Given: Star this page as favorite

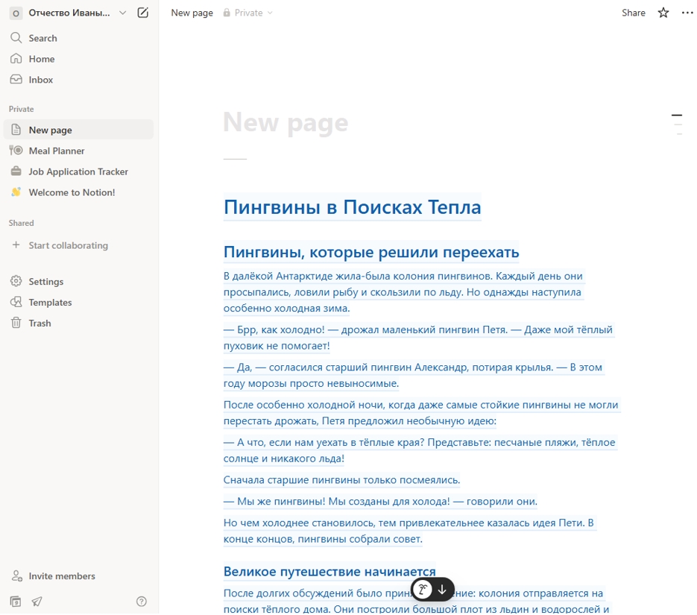Looking at the screenshot, I should pos(663,13).
